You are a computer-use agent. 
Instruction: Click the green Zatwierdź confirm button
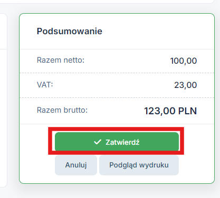point(117,142)
